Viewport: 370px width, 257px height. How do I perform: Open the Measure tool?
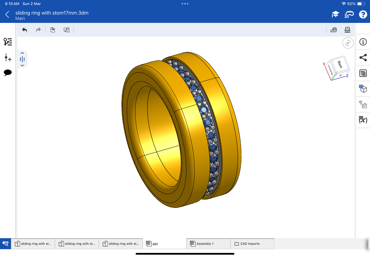pyautogui.click(x=334, y=30)
